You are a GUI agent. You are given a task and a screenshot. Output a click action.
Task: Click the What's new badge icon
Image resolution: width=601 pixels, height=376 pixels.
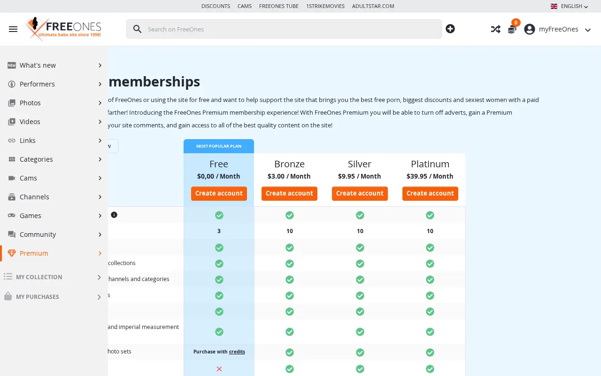click(12, 65)
